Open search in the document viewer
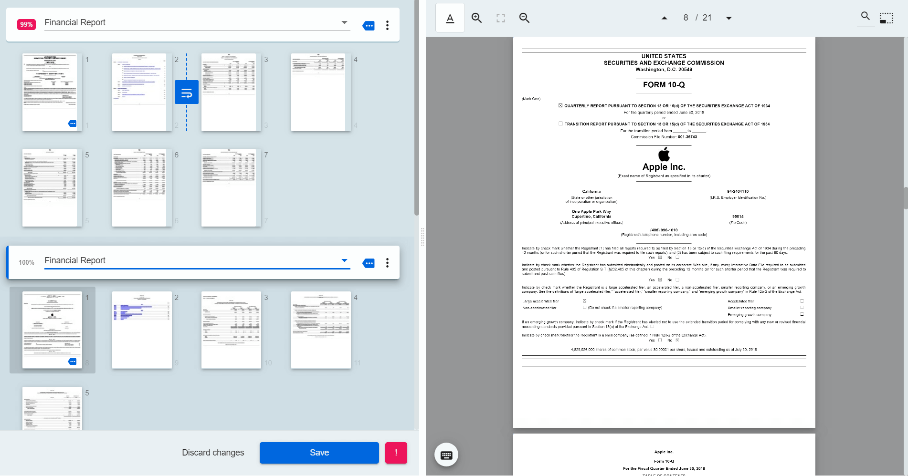 pyautogui.click(x=866, y=16)
